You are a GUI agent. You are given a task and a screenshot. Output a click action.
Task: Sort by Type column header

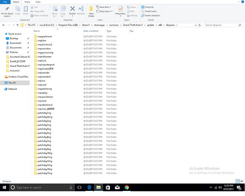(109, 31)
